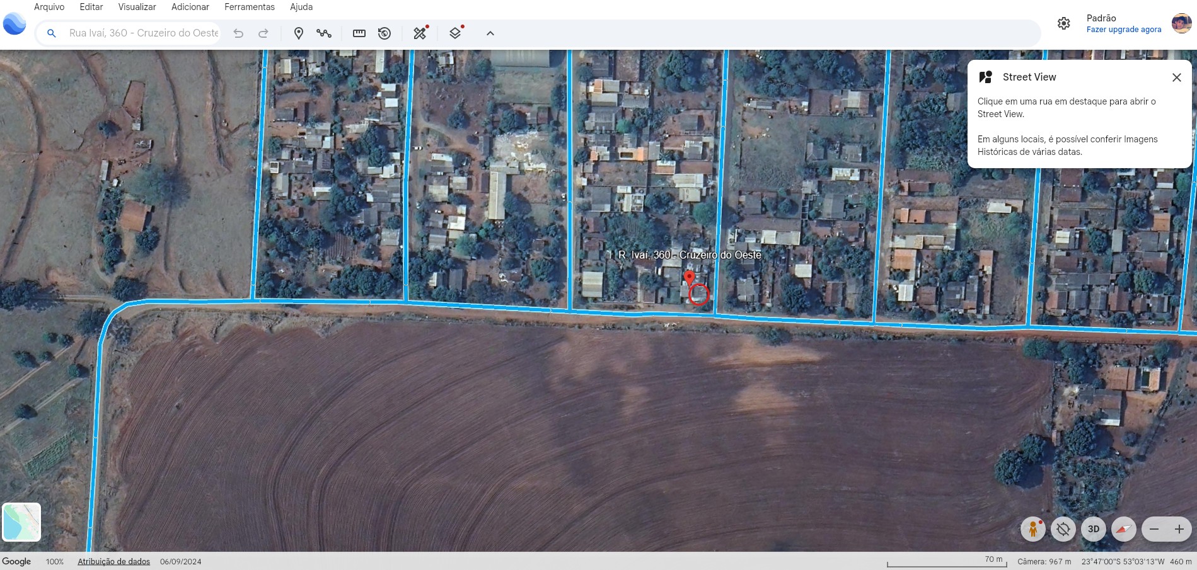The height and width of the screenshot is (570, 1197).
Task: Open the settings gear
Action: tap(1064, 23)
